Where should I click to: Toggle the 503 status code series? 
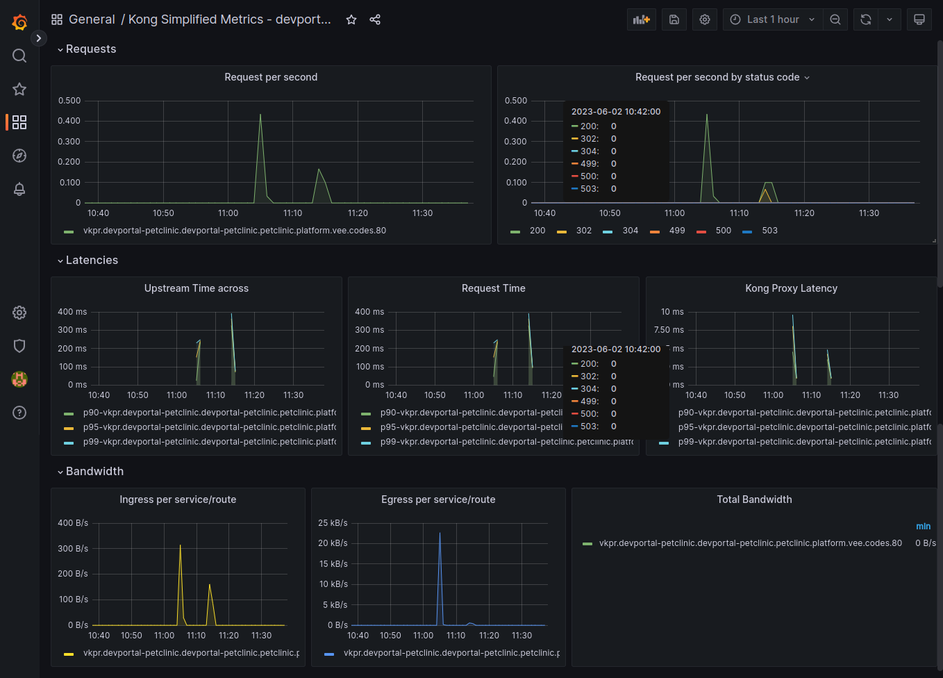(x=769, y=231)
